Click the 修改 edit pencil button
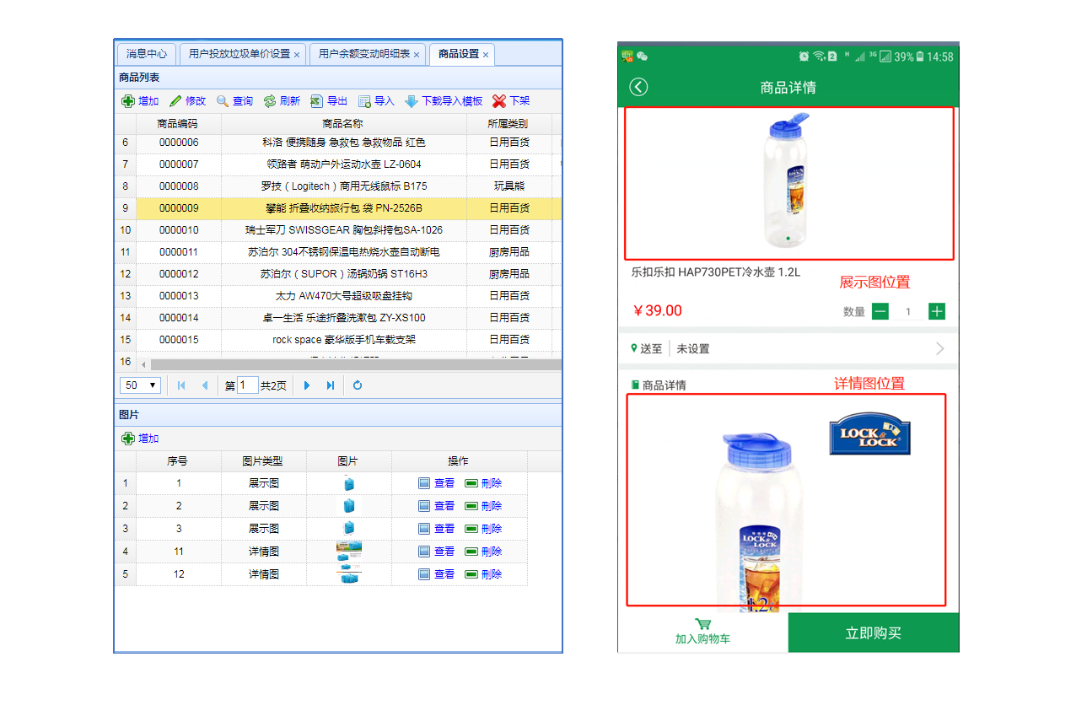Screen dimensions: 1087x716 [187, 101]
